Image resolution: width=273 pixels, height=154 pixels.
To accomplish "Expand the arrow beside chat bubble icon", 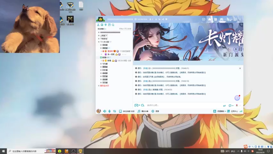I will 233,105.
